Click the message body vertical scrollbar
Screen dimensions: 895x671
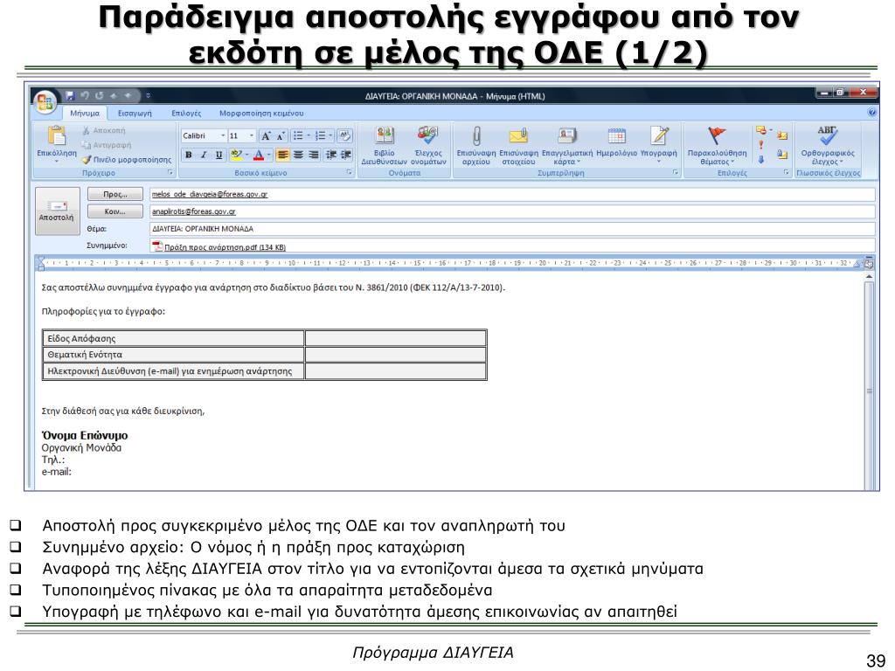click(870, 381)
